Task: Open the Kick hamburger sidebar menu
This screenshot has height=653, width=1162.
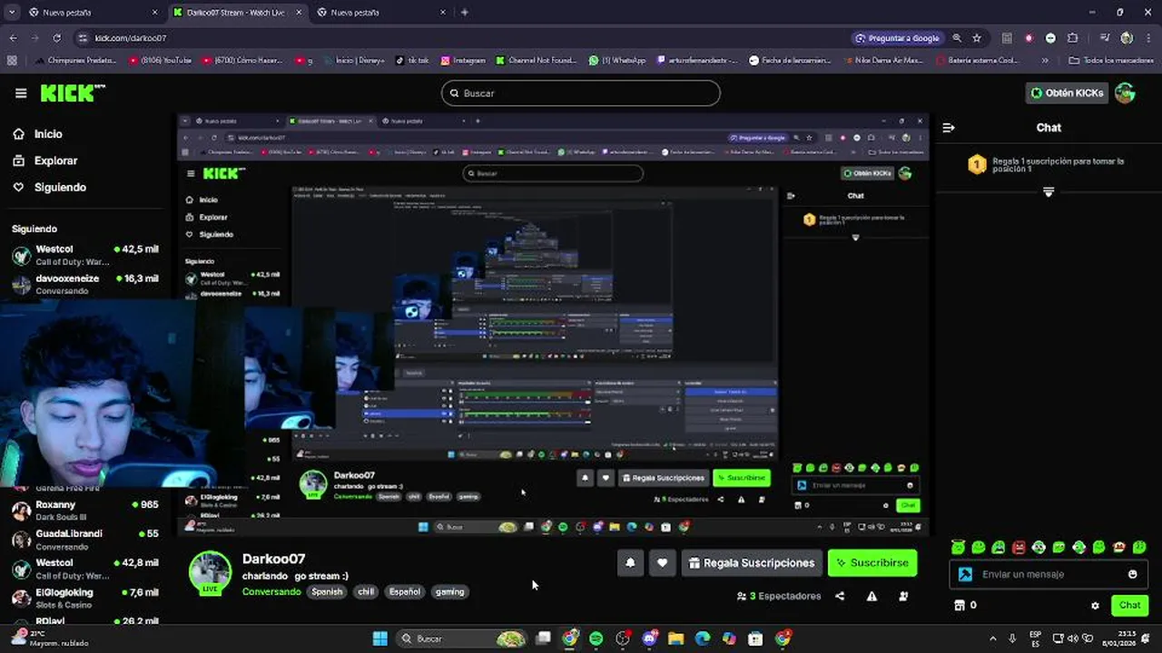Action: [x=21, y=93]
